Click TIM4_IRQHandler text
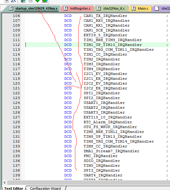This screenshot has height=190, width=170. pyautogui.click(x=102, y=69)
